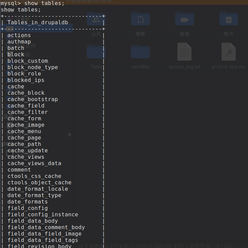Click the 'date_format_locale' table row
Viewport: 248px width, 248px height.
[53, 189]
